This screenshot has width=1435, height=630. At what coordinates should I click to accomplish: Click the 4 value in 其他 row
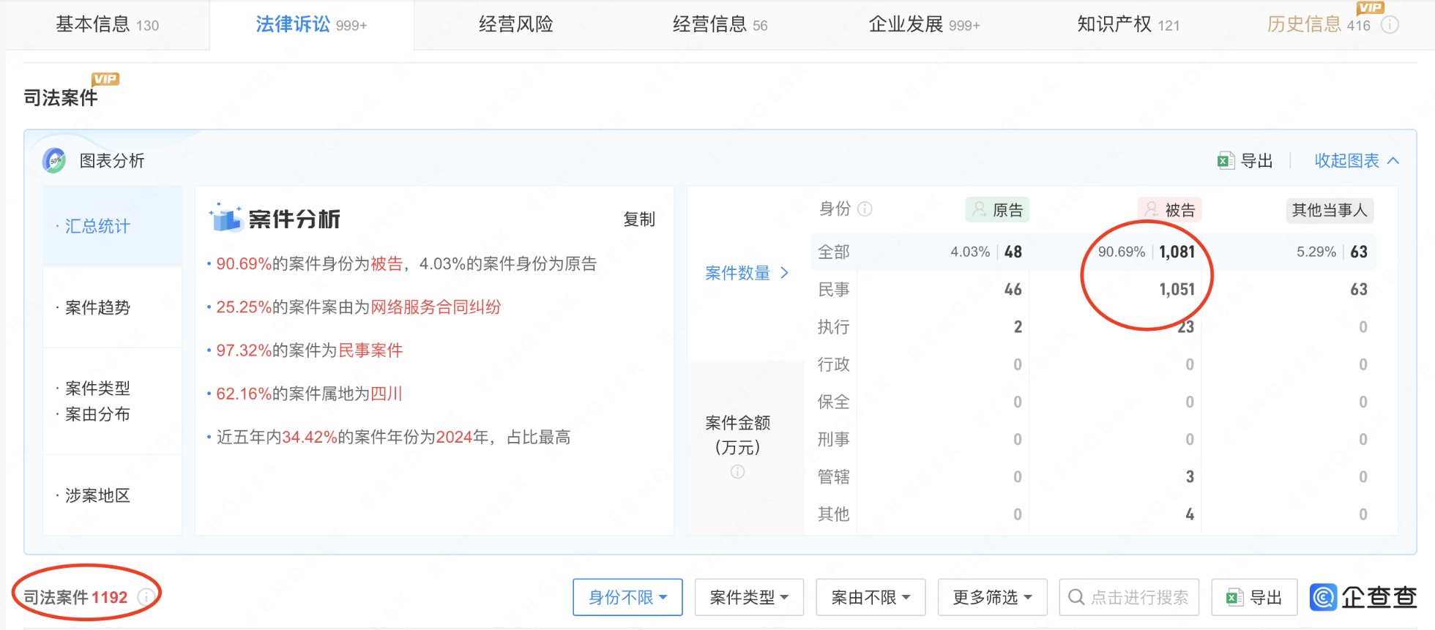tap(1190, 514)
